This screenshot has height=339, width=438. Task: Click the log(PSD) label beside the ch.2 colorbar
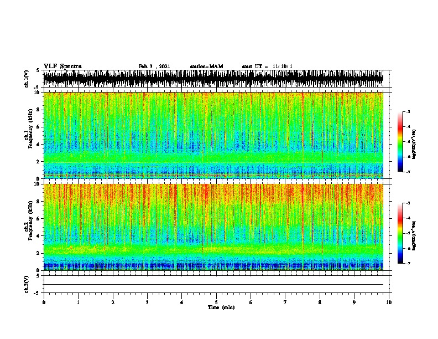(x=414, y=235)
